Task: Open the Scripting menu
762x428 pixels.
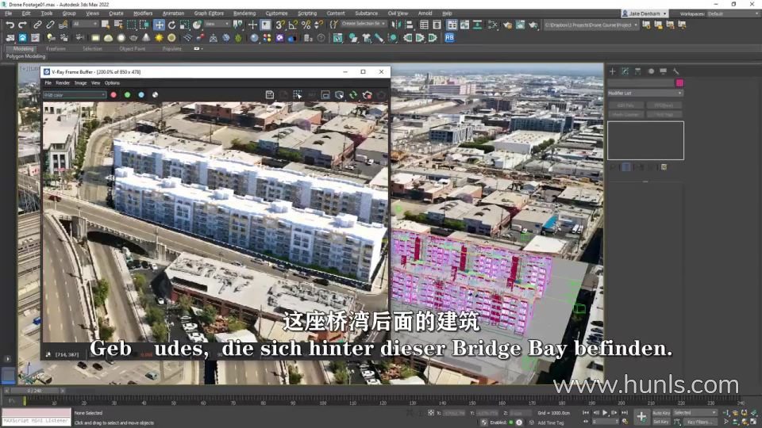Action: 307,13
